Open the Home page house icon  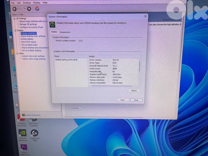pyautogui.click(x=37, y=9)
